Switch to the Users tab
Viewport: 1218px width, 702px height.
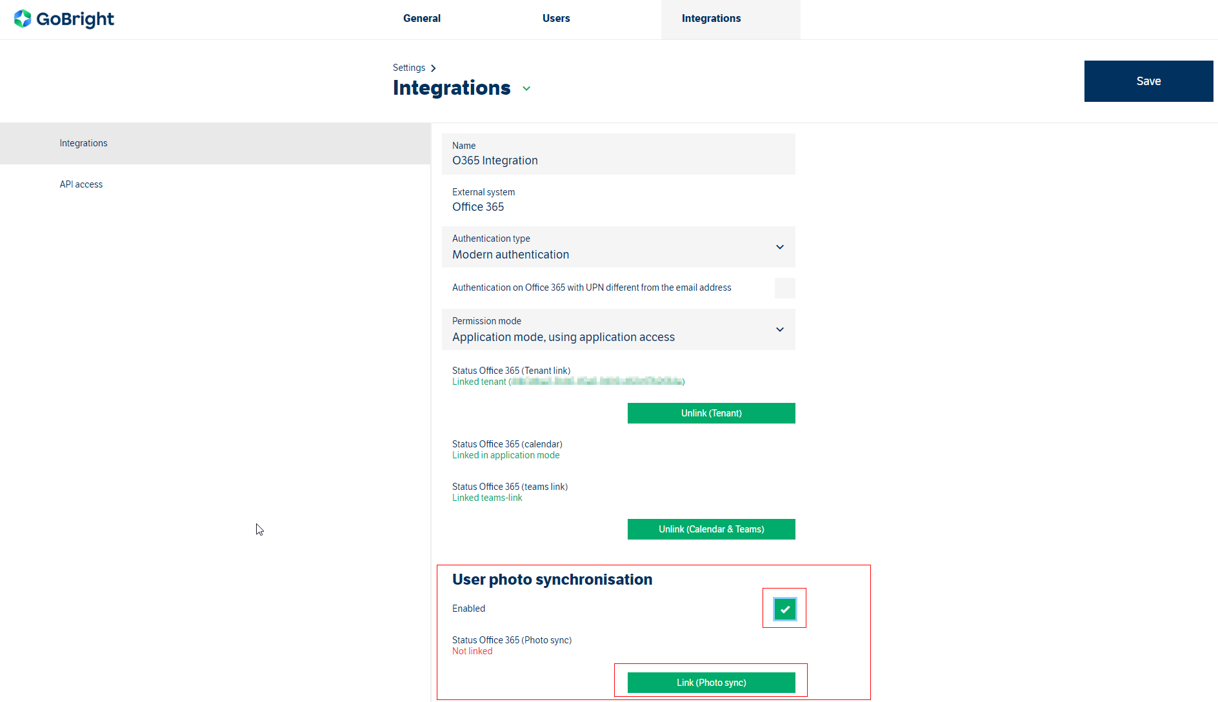pos(556,19)
